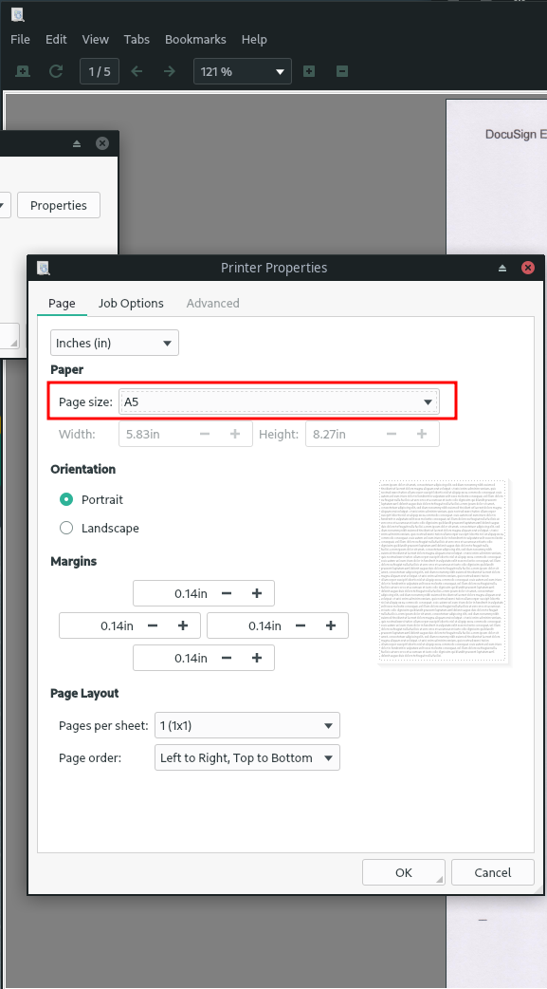
Task: Confirm the settings with the OK button
Action: 404,872
